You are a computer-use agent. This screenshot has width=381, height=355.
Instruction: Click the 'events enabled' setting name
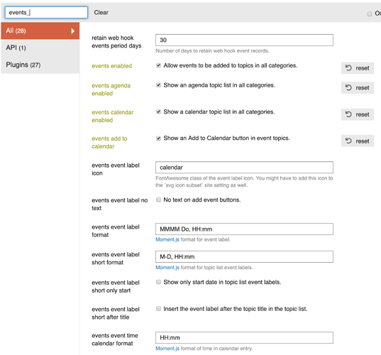coord(112,66)
